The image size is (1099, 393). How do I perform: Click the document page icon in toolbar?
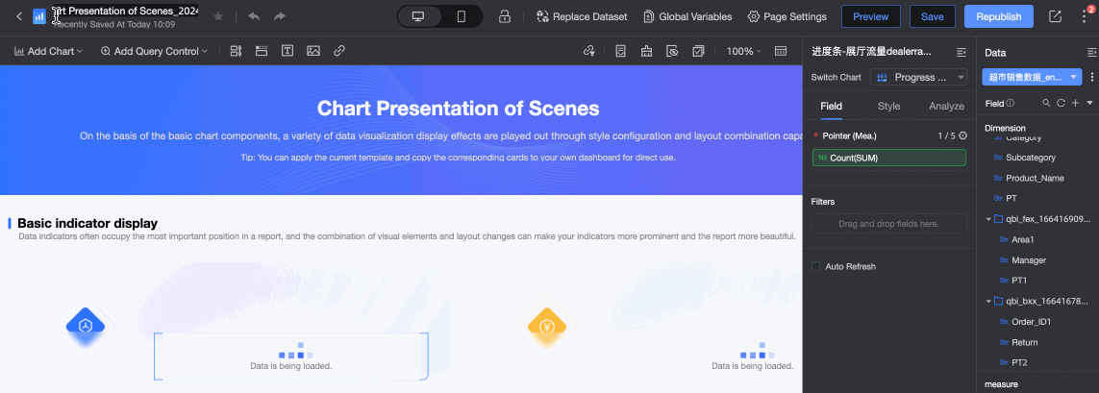620,51
